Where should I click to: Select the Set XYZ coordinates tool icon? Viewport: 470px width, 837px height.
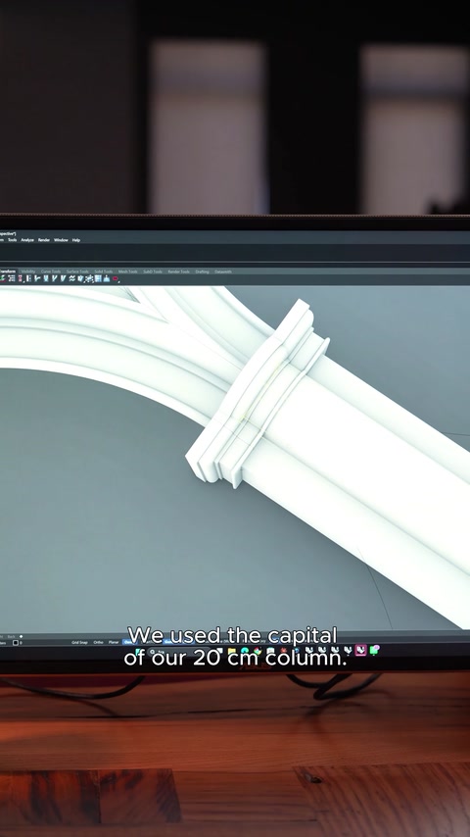[28, 278]
